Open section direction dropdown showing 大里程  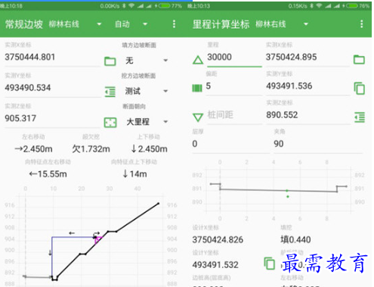147,122
